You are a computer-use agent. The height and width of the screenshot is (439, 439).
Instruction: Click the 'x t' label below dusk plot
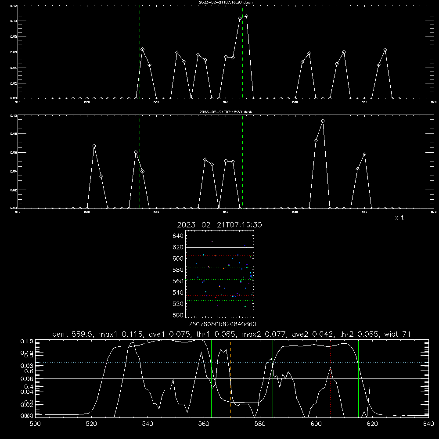click(399, 218)
